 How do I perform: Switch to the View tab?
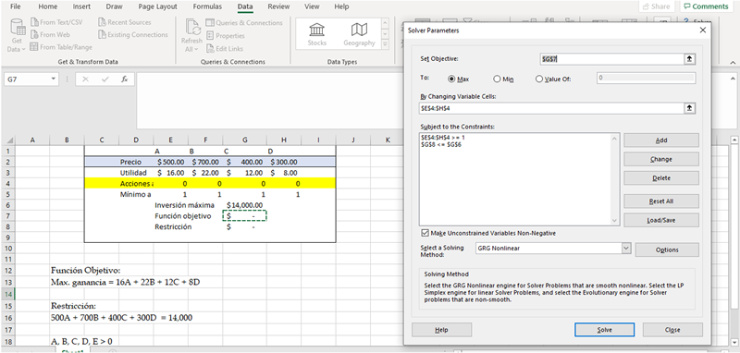coord(312,6)
